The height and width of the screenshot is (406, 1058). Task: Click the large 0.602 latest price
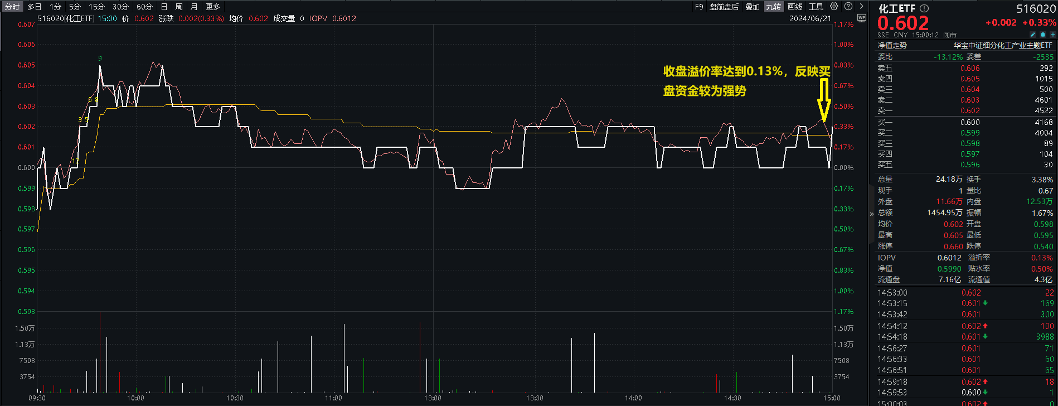[x=903, y=23]
